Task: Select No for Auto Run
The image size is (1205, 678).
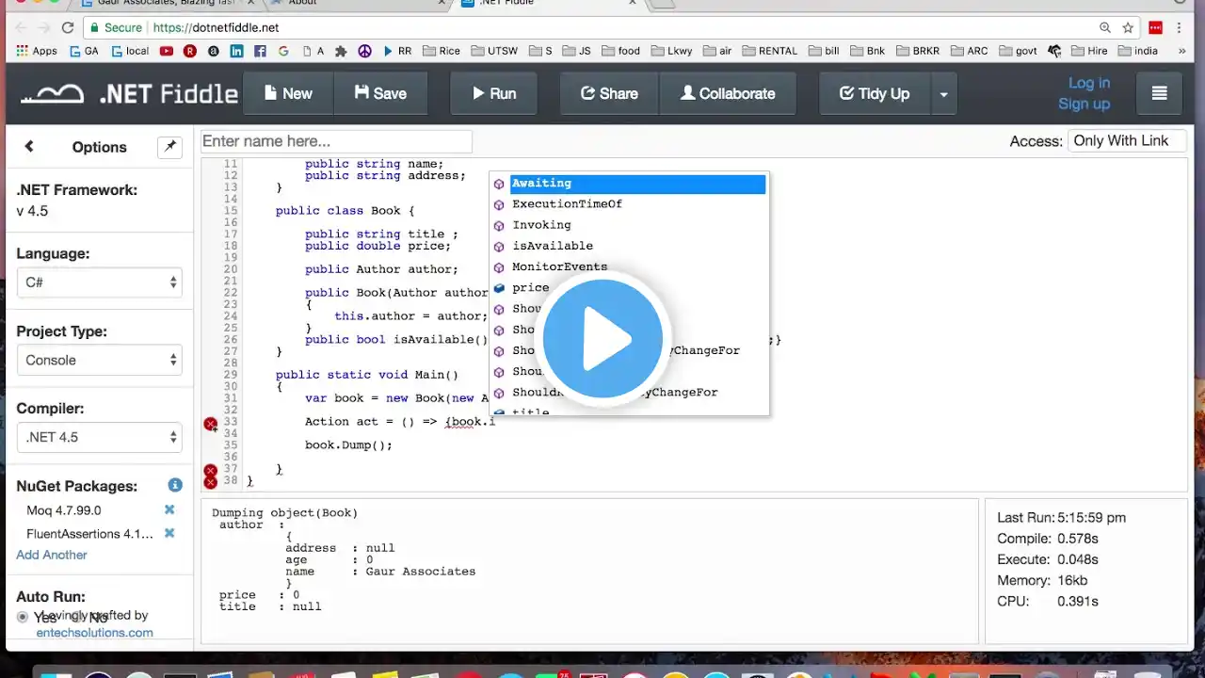Action: pos(79,618)
